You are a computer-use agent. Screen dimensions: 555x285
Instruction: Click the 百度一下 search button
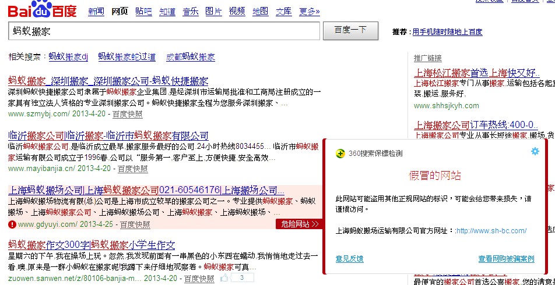[x=350, y=31]
